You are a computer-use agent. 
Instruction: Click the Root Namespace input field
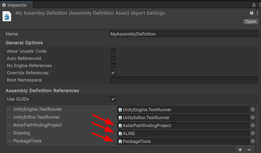point(184,80)
